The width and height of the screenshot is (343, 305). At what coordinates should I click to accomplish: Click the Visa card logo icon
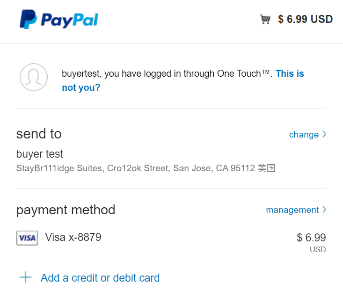pos(27,238)
